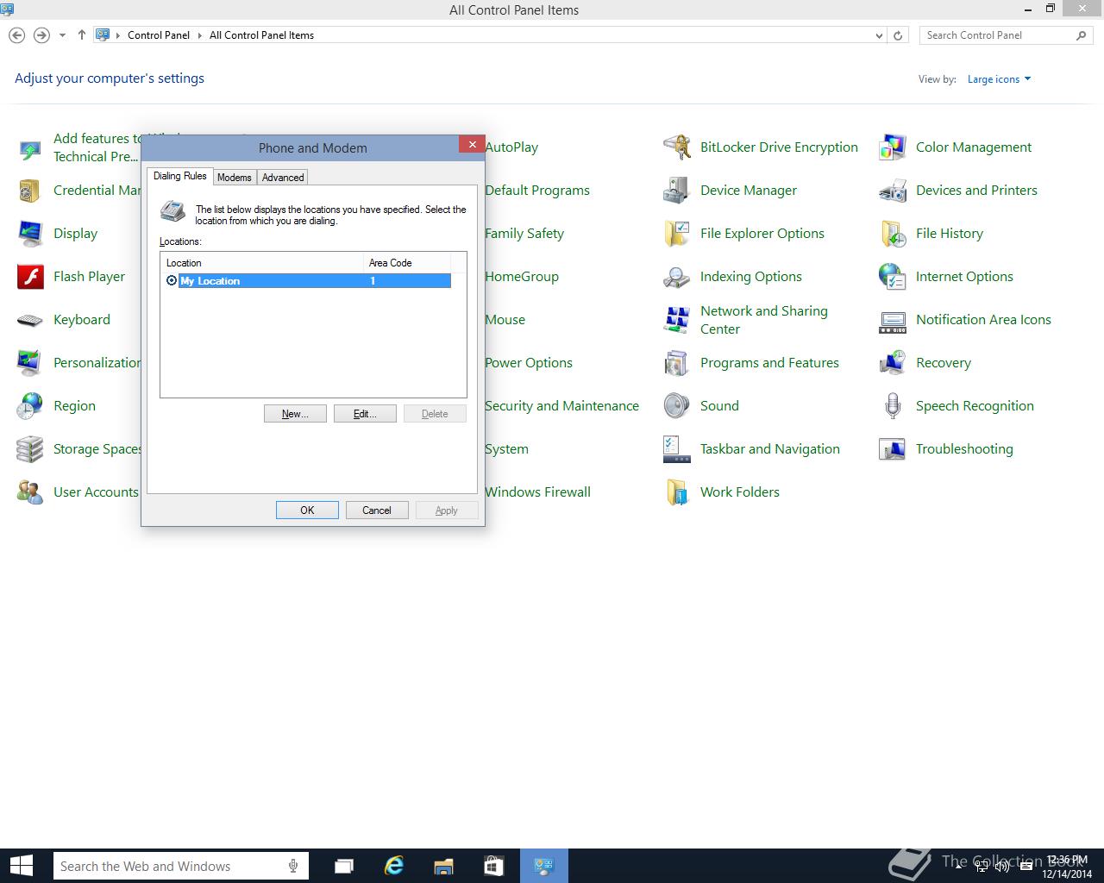Open the File Explorer Options icon
Viewport: 1104px width, 883px height.
coord(677,234)
